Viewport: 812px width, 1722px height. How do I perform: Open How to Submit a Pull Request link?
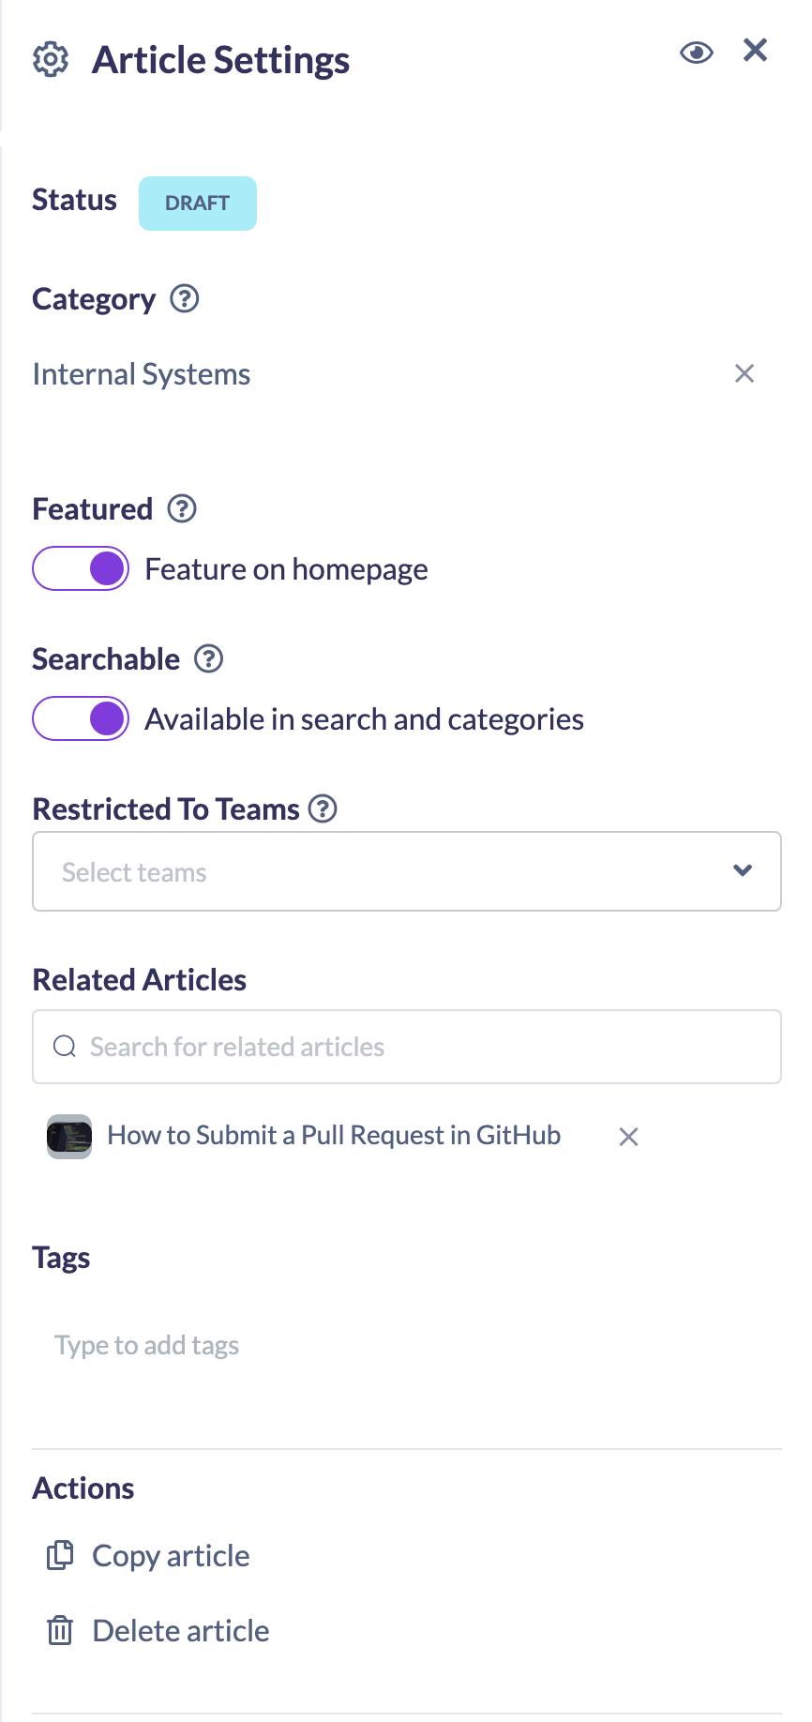point(334,1136)
